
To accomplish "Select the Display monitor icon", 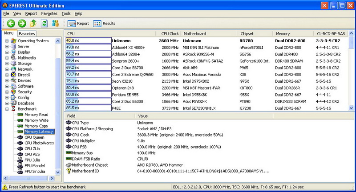I will [x=14, y=52].
